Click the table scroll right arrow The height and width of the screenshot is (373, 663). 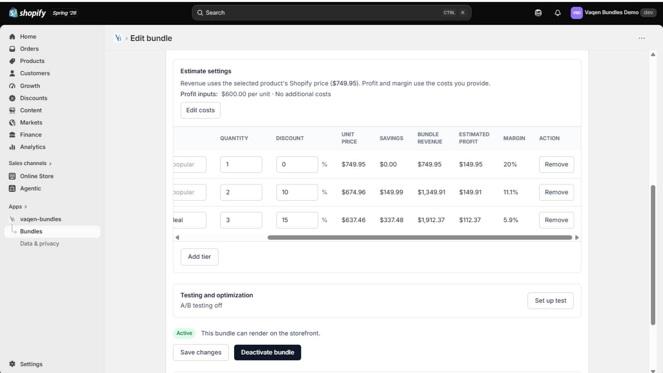(x=577, y=237)
